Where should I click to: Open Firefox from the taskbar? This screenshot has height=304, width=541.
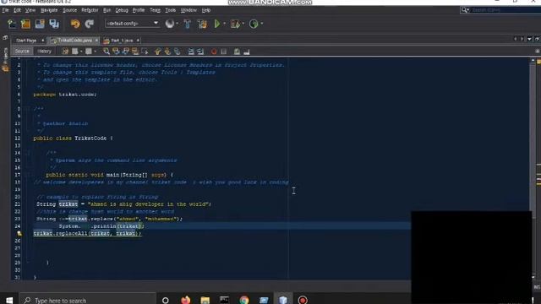coord(186,301)
